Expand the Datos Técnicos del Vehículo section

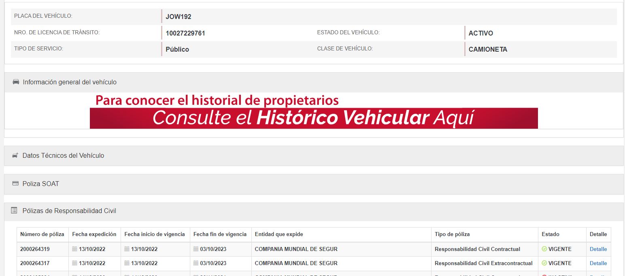click(64, 156)
